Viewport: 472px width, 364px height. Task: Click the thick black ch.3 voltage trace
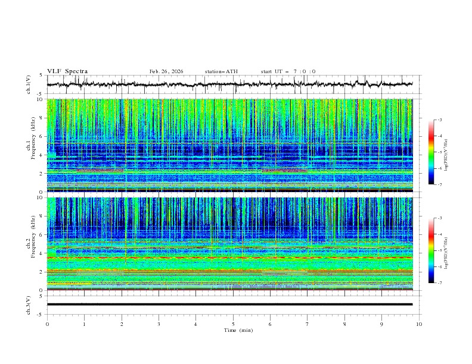click(x=229, y=305)
